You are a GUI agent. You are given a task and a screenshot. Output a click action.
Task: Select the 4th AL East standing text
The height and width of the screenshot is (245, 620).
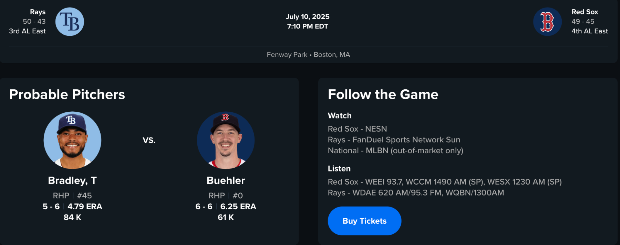(x=589, y=31)
